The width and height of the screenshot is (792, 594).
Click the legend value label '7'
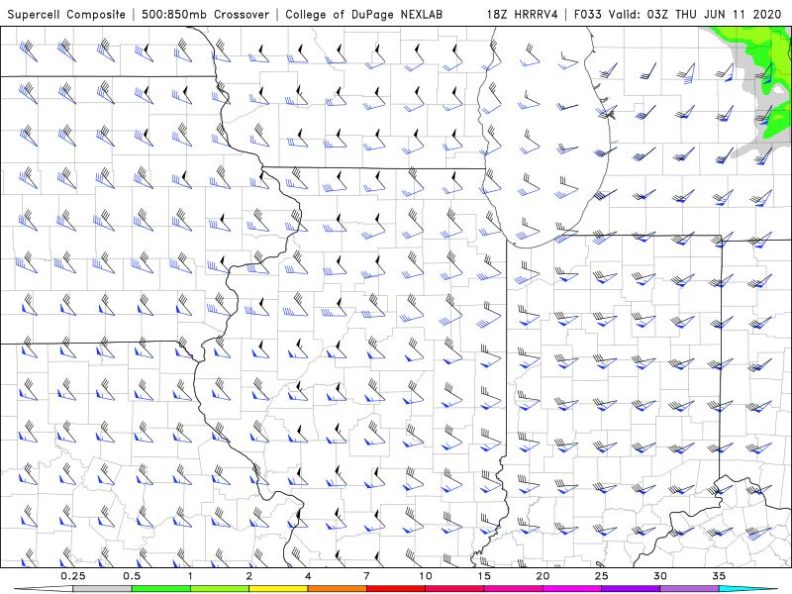pos(366,576)
